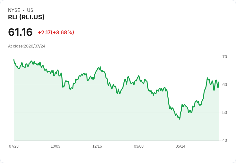Click the 60 price axis label
The width and height of the screenshot is (236, 163).
coord(224,85)
